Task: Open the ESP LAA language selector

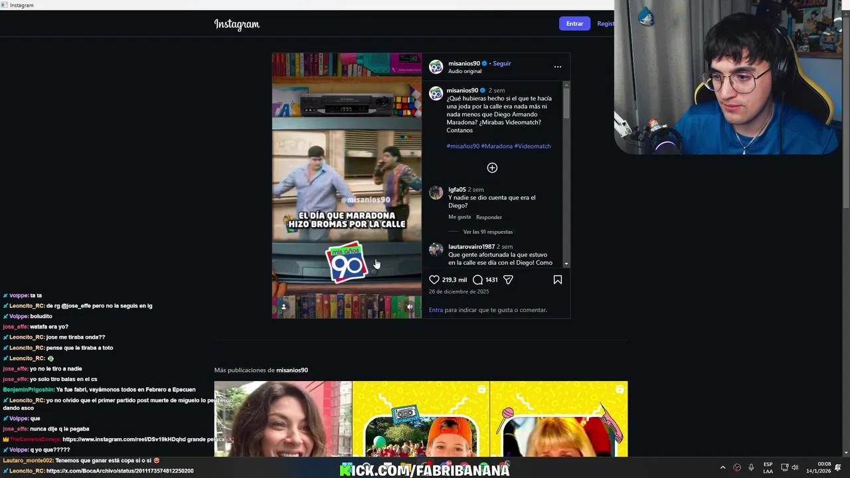Action: pyautogui.click(x=768, y=467)
